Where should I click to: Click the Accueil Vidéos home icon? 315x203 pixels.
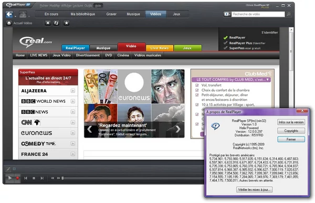pyautogui.click(x=9, y=23)
